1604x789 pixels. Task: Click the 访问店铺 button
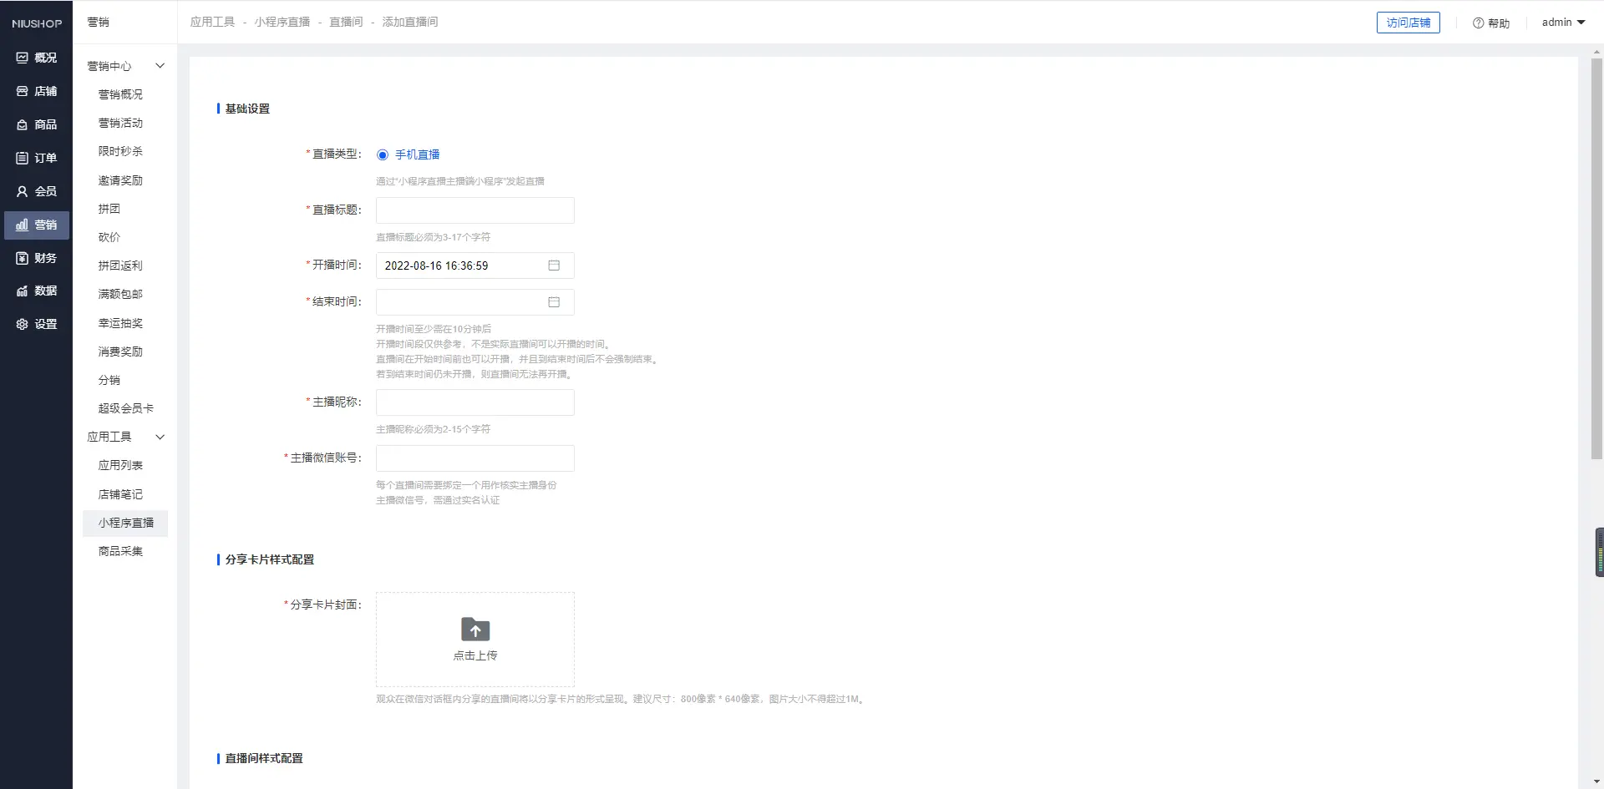[1408, 23]
